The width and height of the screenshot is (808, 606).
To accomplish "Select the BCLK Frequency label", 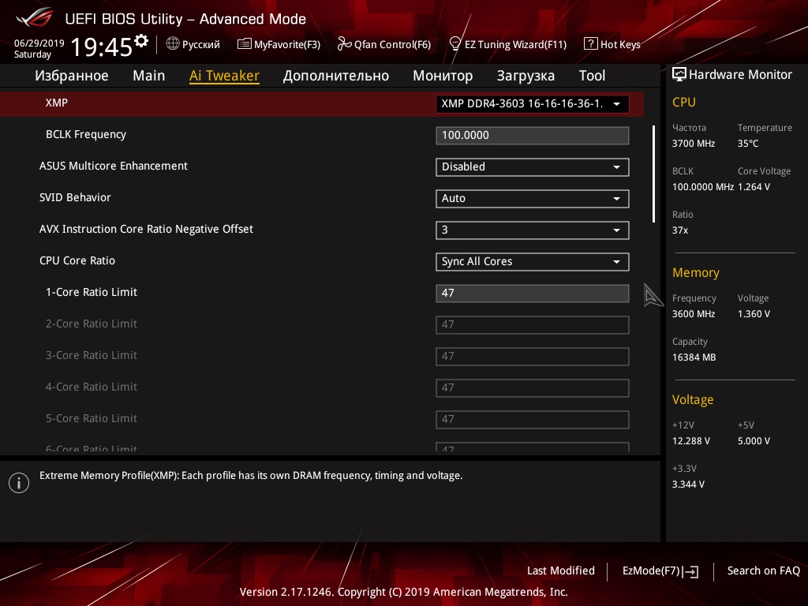I will (x=85, y=134).
